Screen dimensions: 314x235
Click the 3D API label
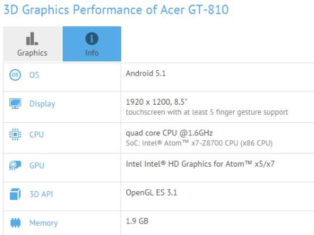pyautogui.click(x=41, y=194)
